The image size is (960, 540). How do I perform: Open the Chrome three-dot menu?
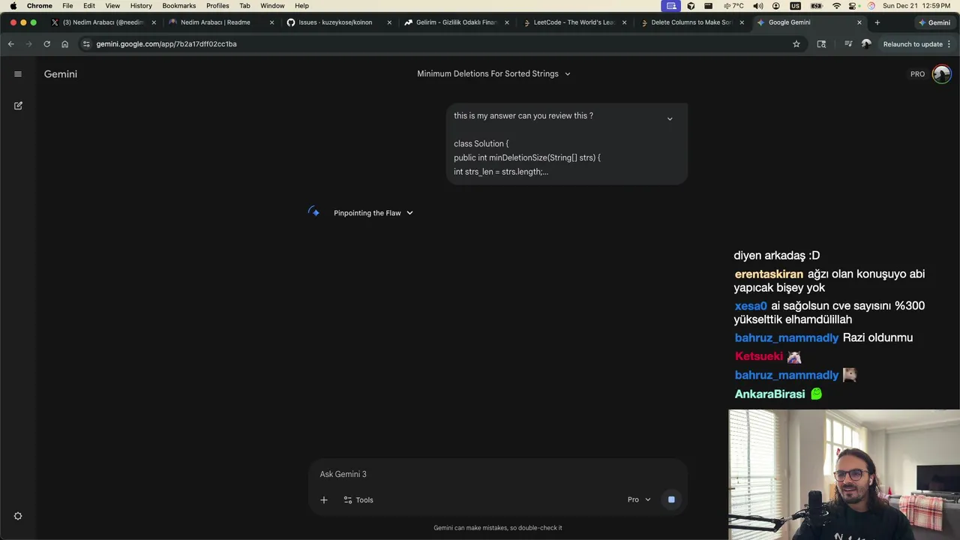pyautogui.click(x=949, y=44)
